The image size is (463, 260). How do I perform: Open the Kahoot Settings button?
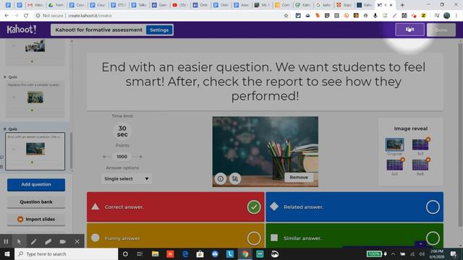pos(159,30)
